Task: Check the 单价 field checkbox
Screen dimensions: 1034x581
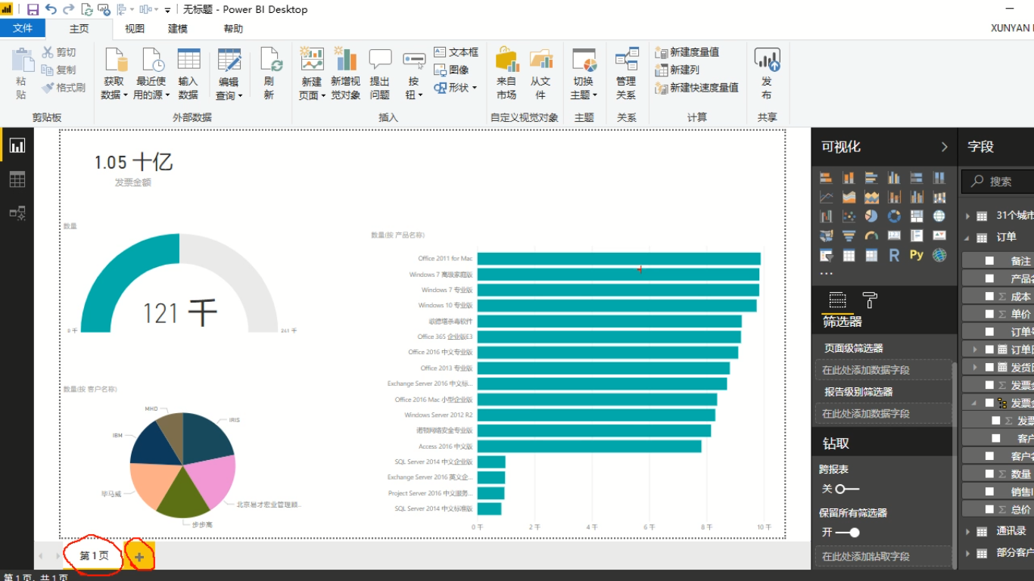Action: (989, 314)
